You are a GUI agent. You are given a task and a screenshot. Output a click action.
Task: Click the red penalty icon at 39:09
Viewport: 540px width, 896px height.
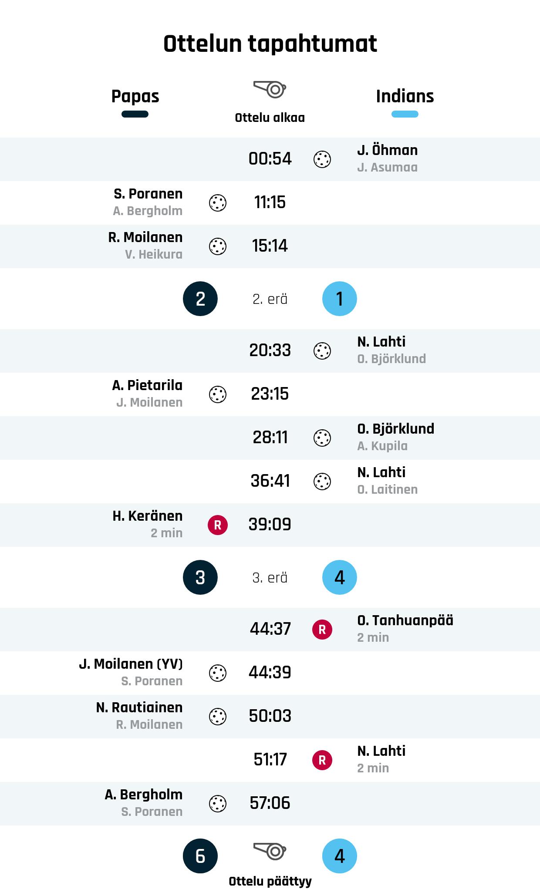click(x=218, y=525)
